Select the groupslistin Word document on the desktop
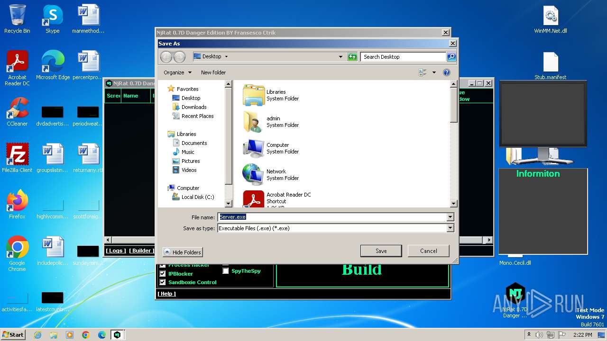The image size is (607, 341). point(53,158)
